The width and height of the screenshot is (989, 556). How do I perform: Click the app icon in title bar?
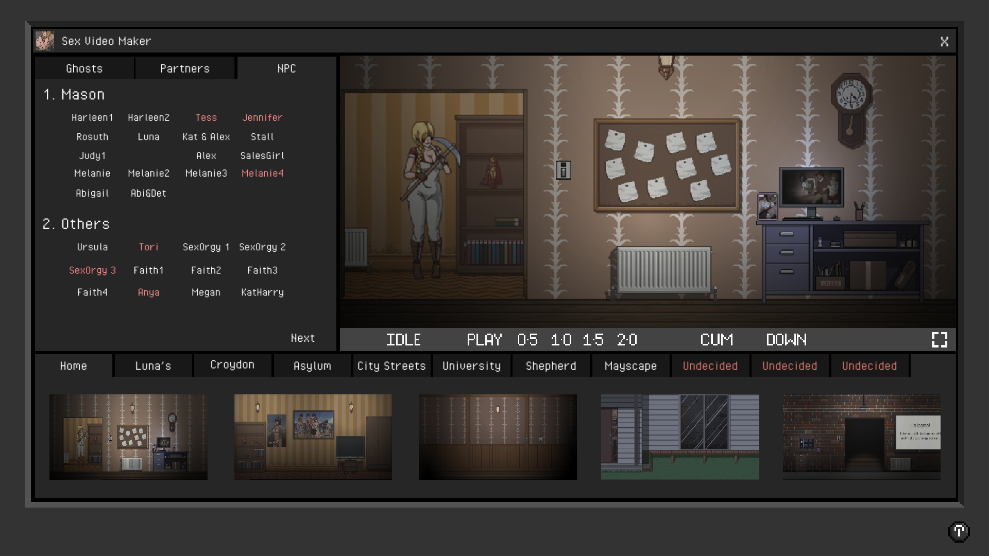pos(45,41)
